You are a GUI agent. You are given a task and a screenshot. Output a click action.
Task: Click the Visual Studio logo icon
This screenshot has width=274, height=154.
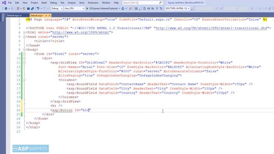(x=4, y=3)
